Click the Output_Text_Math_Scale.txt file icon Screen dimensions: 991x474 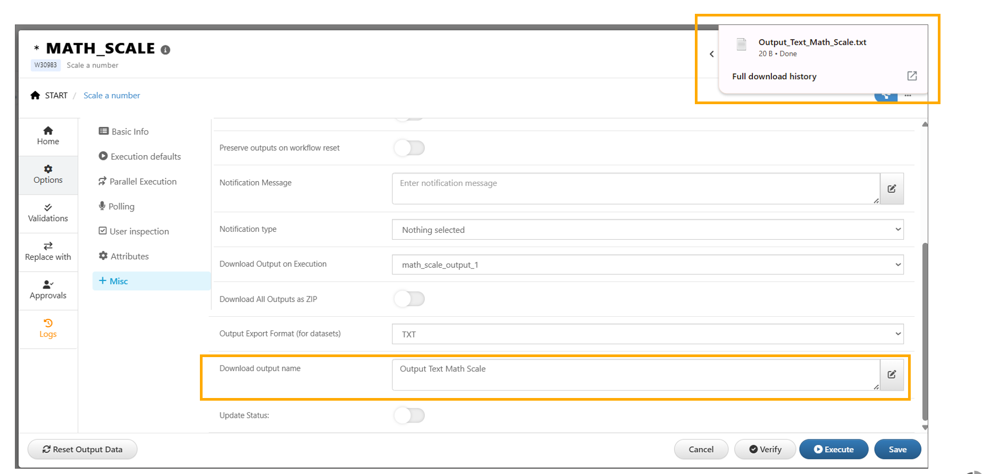pyautogui.click(x=742, y=44)
